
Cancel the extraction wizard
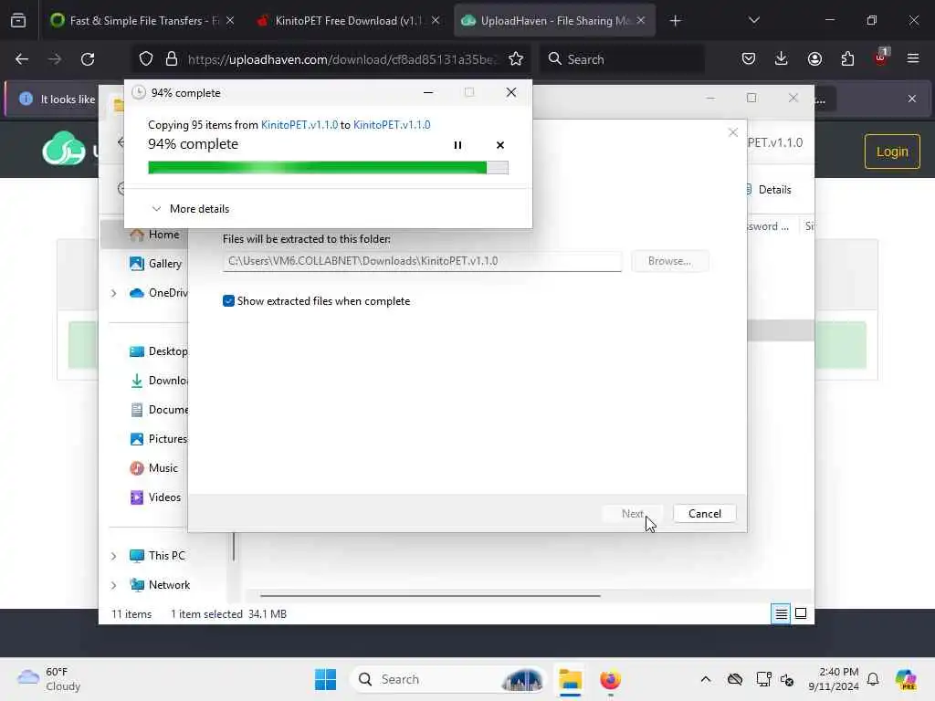[704, 514]
